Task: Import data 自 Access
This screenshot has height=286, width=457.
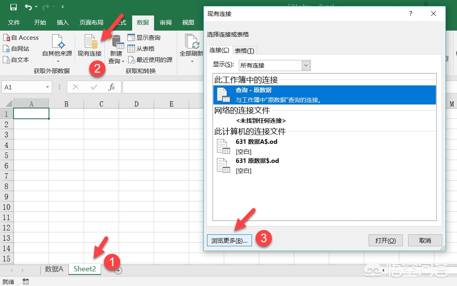Action: point(21,37)
